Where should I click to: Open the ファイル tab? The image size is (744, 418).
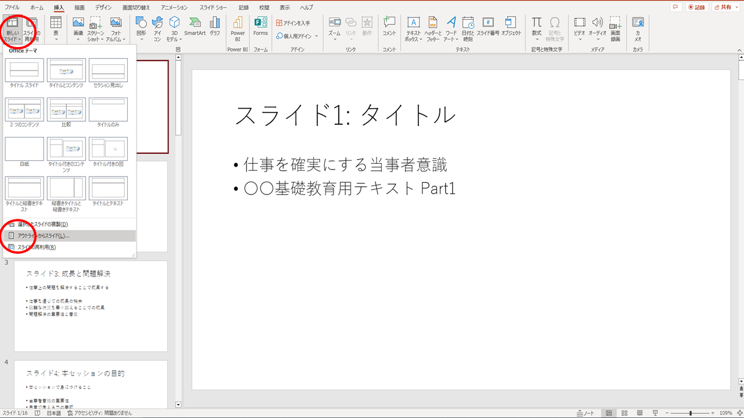[12, 8]
